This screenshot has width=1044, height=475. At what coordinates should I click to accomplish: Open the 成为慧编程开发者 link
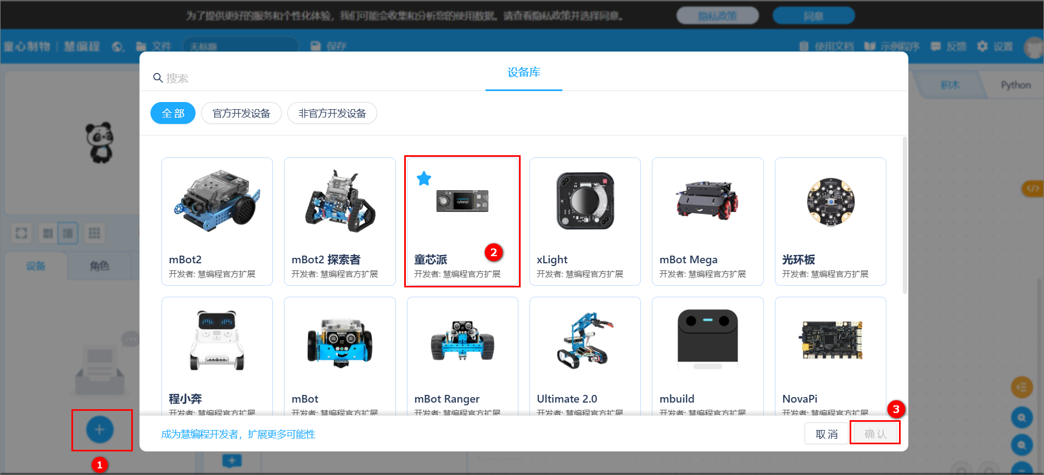click(238, 434)
